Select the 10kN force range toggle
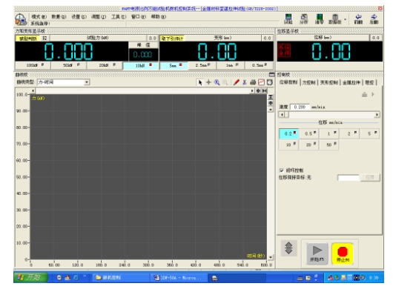 click(x=141, y=66)
